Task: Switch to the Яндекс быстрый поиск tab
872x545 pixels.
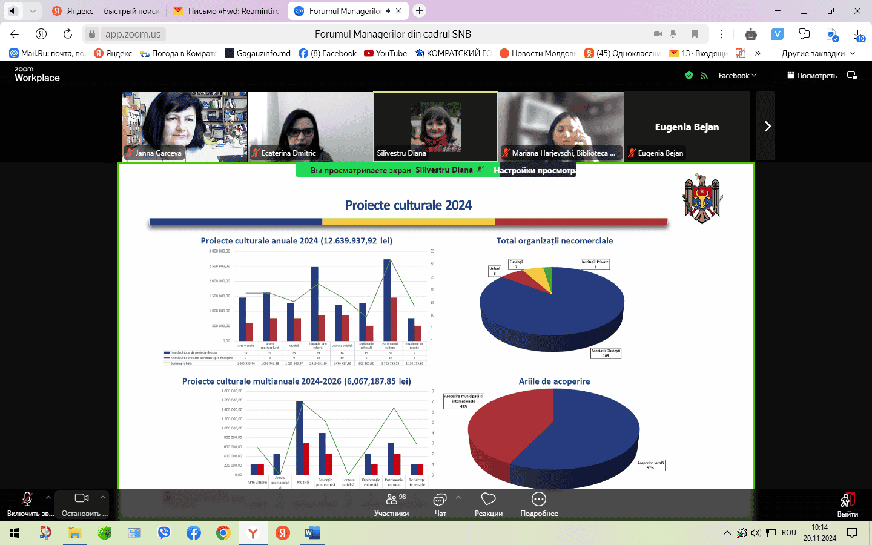Action: tap(106, 11)
